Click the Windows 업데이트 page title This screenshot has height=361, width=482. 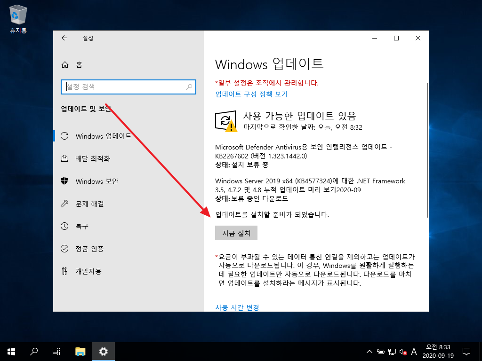(x=269, y=64)
